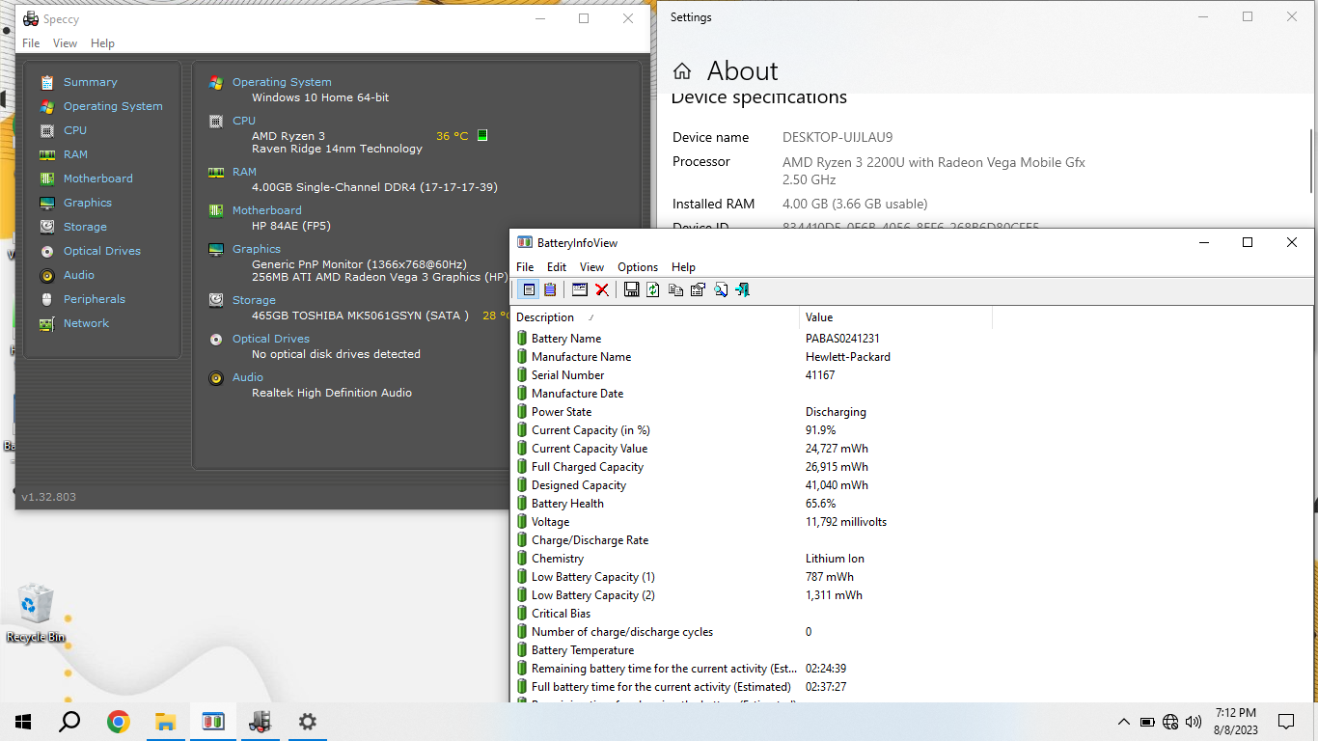Click the Refresh icon in BatteryInfoView toolbar
Image resolution: width=1318 pixels, height=741 pixels.
(x=653, y=289)
